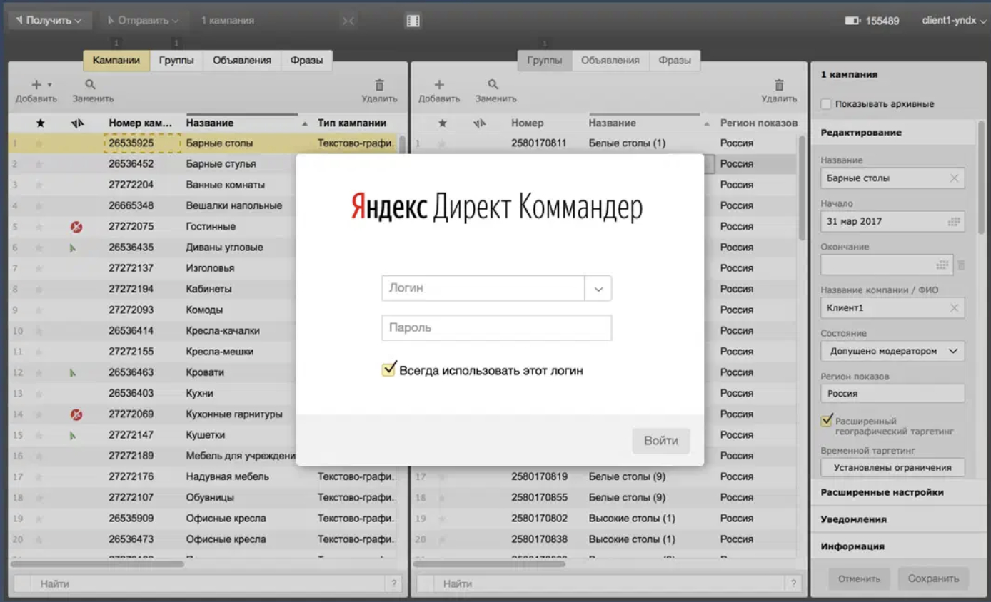Click the Пароль input field
Image resolution: width=991 pixels, height=602 pixels.
[497, 328]
